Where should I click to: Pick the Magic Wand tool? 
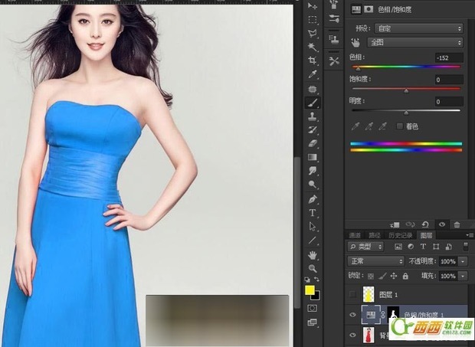click(313, 47)
